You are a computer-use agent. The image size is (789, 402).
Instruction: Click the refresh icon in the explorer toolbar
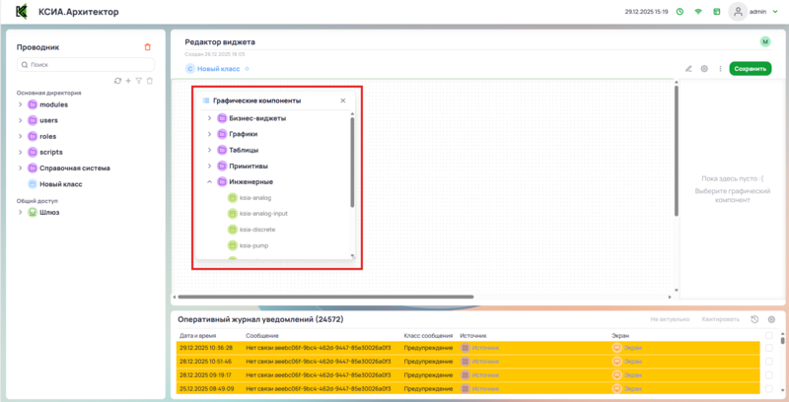pos(117,80)
